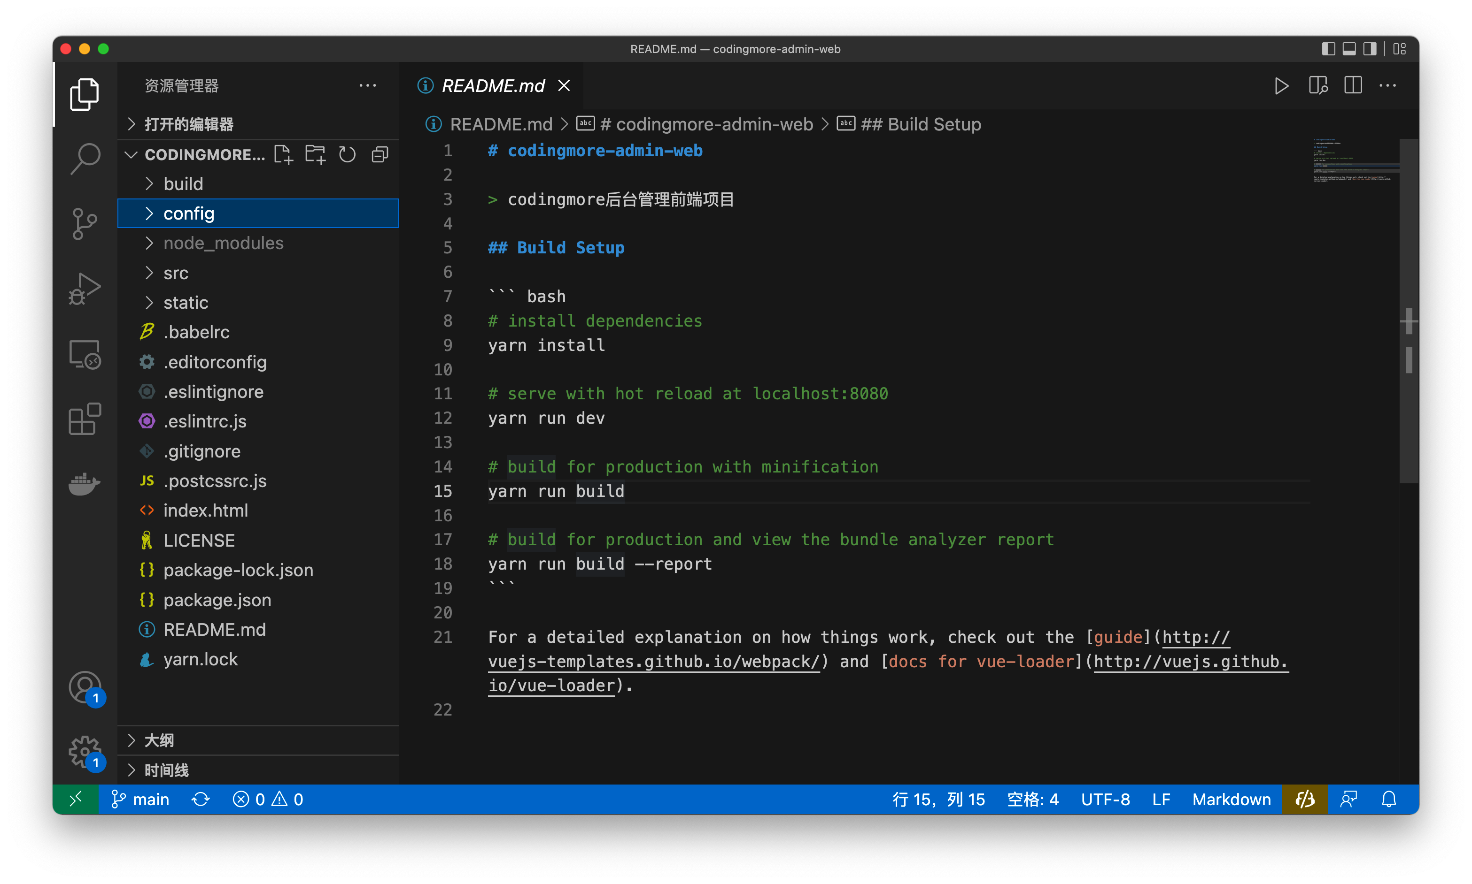Expand the 大纲 outline section
The height and width of the screenshot is (884, 1472).
pyautogui.click(x=159, y=740)
